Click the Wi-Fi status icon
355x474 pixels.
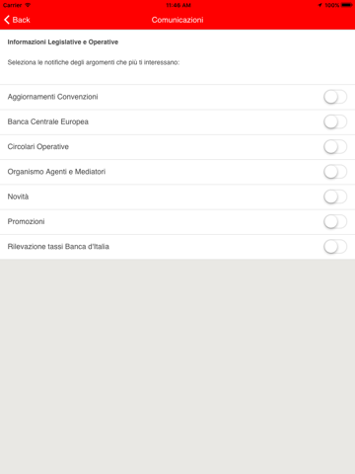point(28,5)
